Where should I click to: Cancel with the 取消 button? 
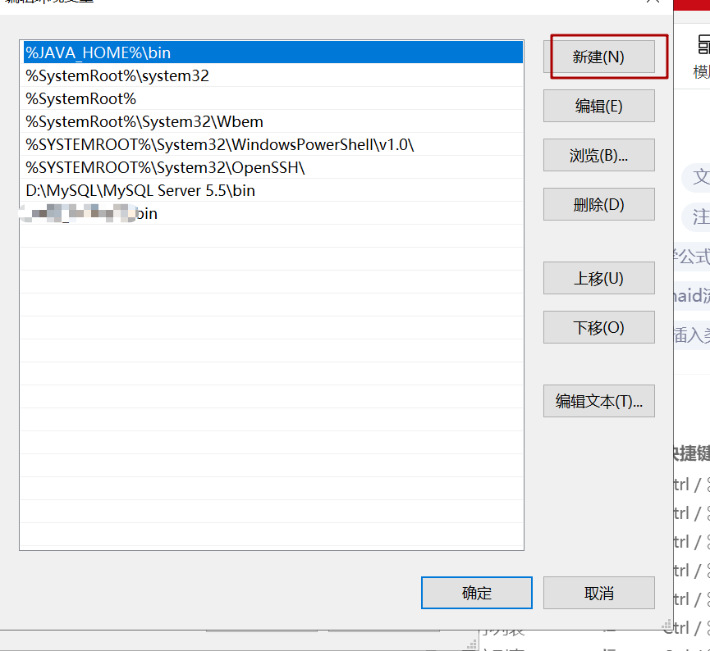point(598,593)
